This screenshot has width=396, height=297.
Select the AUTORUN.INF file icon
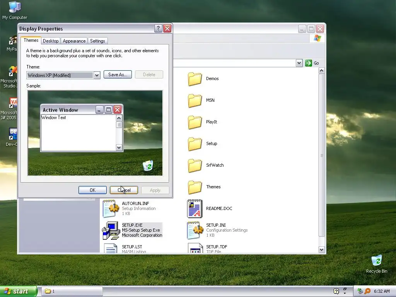(x=111, y=208)
